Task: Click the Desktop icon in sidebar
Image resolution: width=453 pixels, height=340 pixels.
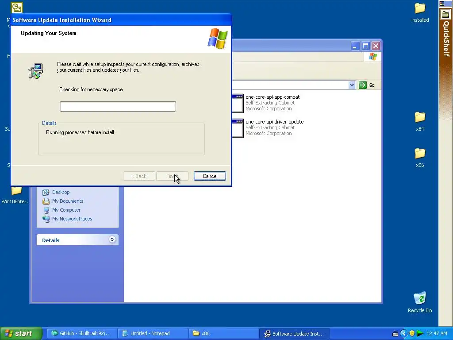Action: coord(46,192)
